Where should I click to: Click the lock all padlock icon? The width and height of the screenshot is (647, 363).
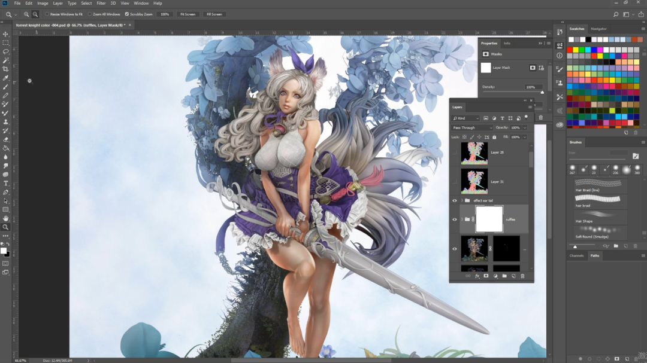pyautogui.click(x=494, y=137)
